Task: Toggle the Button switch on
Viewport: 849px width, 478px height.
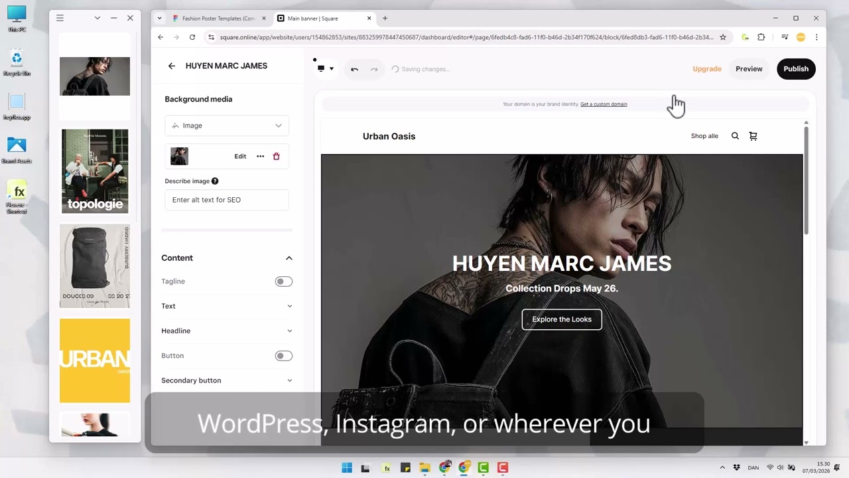Action: 284,356
